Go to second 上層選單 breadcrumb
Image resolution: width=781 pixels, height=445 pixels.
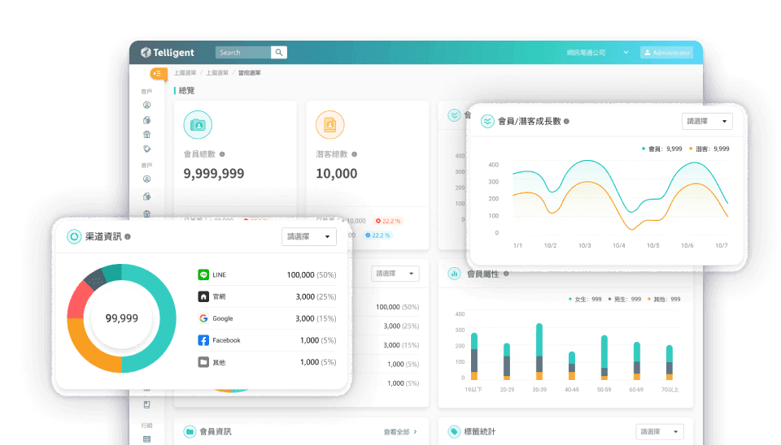217,73
